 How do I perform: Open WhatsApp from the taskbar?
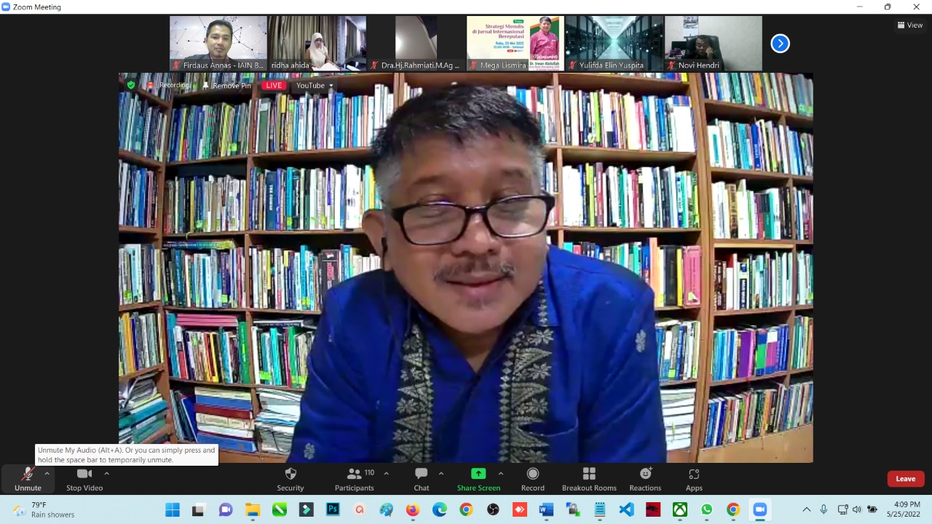[706, 509]
